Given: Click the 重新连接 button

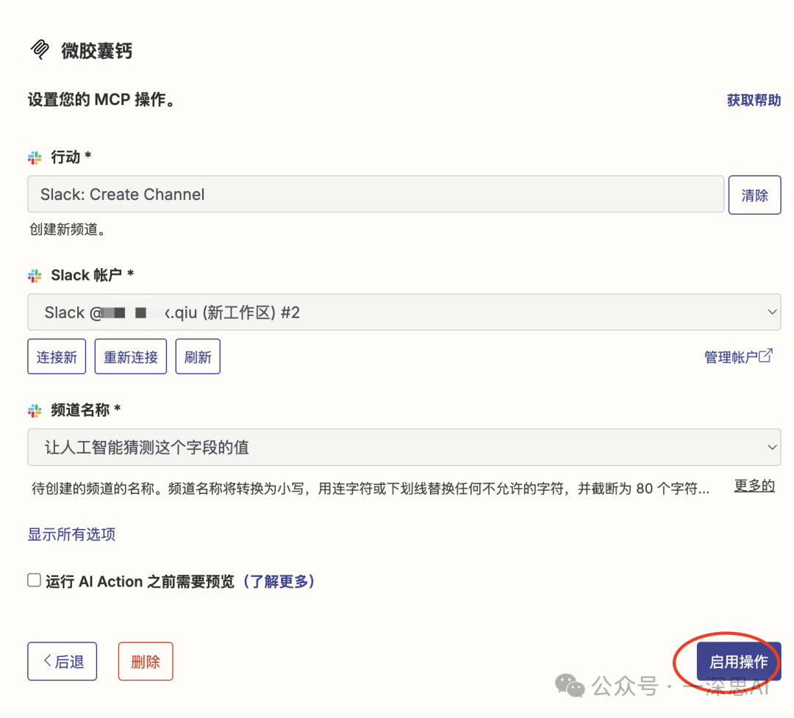Looking at the screenshot, I should coord(131,356).
